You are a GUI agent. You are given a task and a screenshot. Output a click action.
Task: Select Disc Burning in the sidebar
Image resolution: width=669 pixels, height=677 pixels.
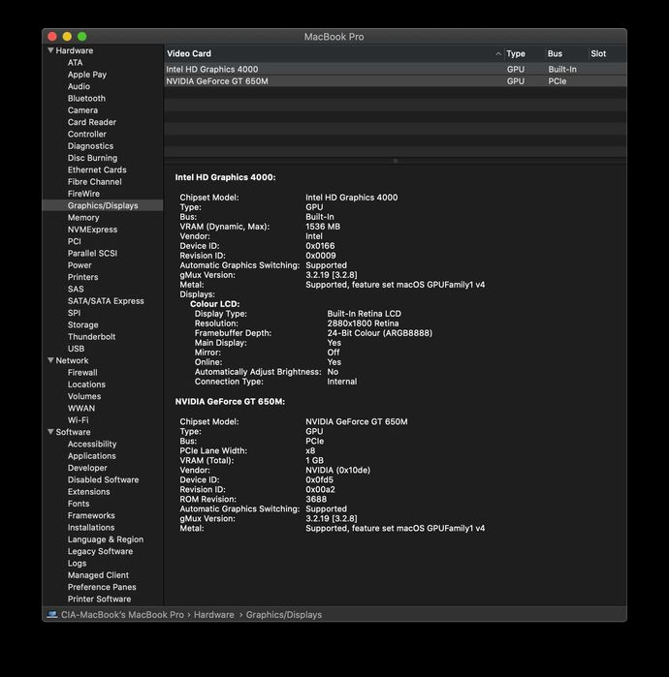click(x=92, y=158)
